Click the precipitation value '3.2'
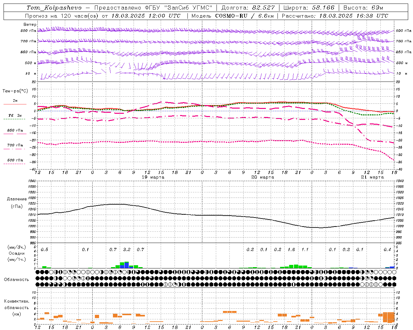The width and height of the screenshot is (413, 330). click(127, 250)
